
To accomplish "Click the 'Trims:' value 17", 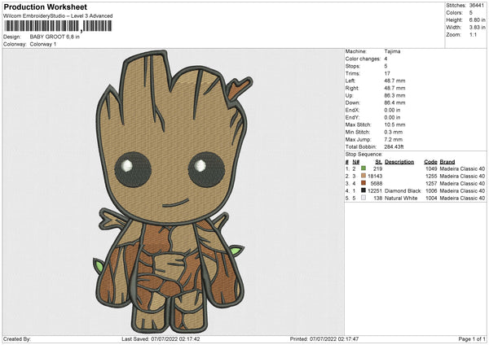I will pyautogui.click(x=387, y=73).
